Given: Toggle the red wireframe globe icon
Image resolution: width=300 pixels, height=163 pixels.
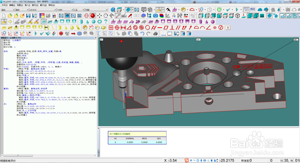Looking at the screenshot, I should [86, 16].
